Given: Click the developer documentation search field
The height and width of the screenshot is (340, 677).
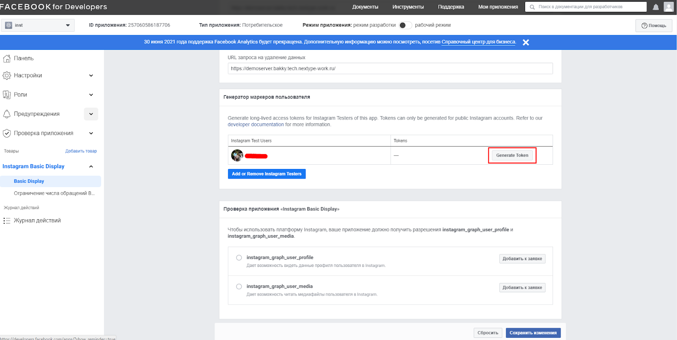Looking at the screenshot, I should coord(586,7).
